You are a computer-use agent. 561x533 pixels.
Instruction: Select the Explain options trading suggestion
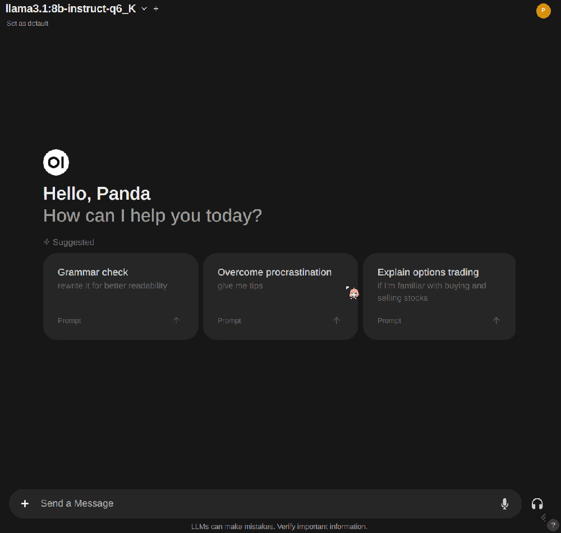439,296
